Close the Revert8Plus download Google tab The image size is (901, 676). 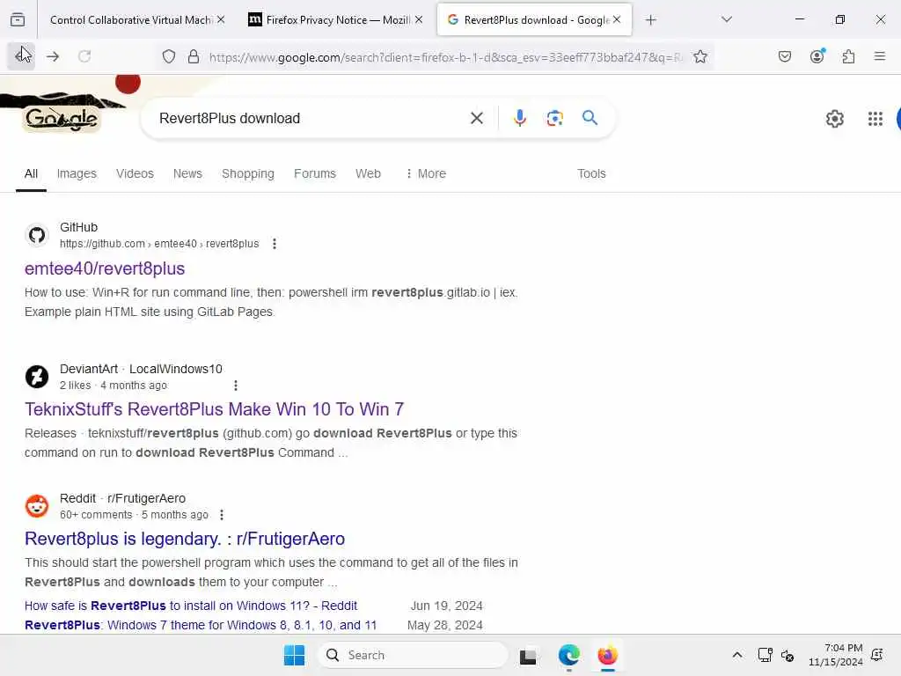[617, 19]
